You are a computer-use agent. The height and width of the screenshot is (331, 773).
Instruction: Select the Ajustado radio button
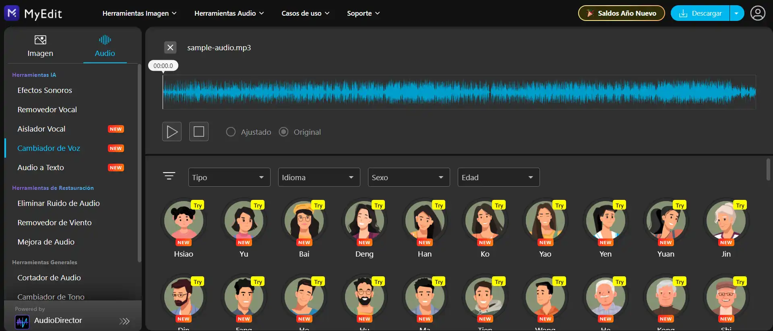click(x=231, y=132)
